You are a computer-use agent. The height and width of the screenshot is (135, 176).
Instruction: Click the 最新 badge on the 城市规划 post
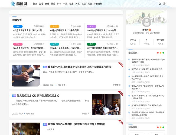(45, 124)
